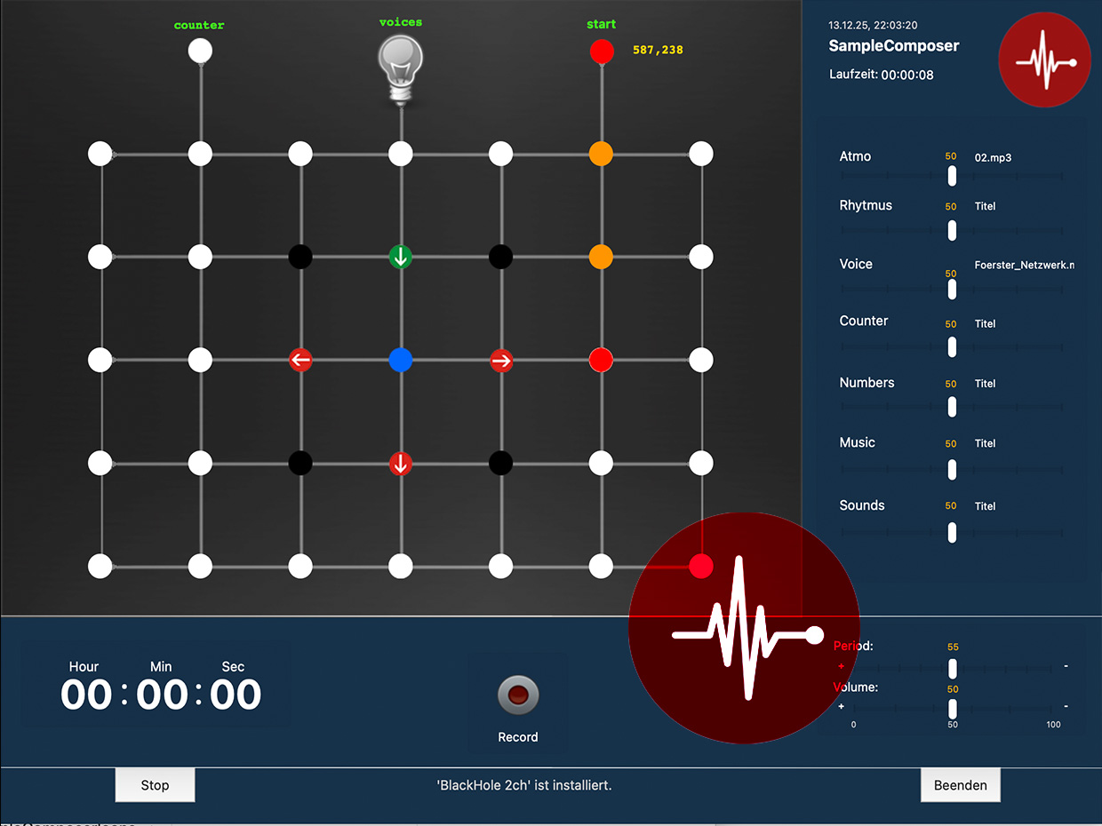Toggle the orange node in the start column
Image resolution: width=1102 pixels, height=826 pixels.
[602, 153]
